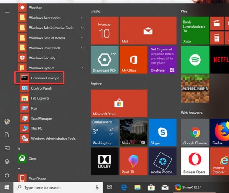The width and height of the screenshot is (229, 193).
Task: Open Edge browser from taskbar
Action: [x=124, y=187]
